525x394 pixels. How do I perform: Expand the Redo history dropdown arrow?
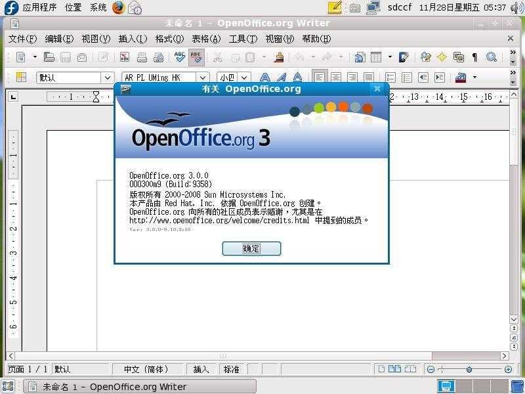coord(341,57)
